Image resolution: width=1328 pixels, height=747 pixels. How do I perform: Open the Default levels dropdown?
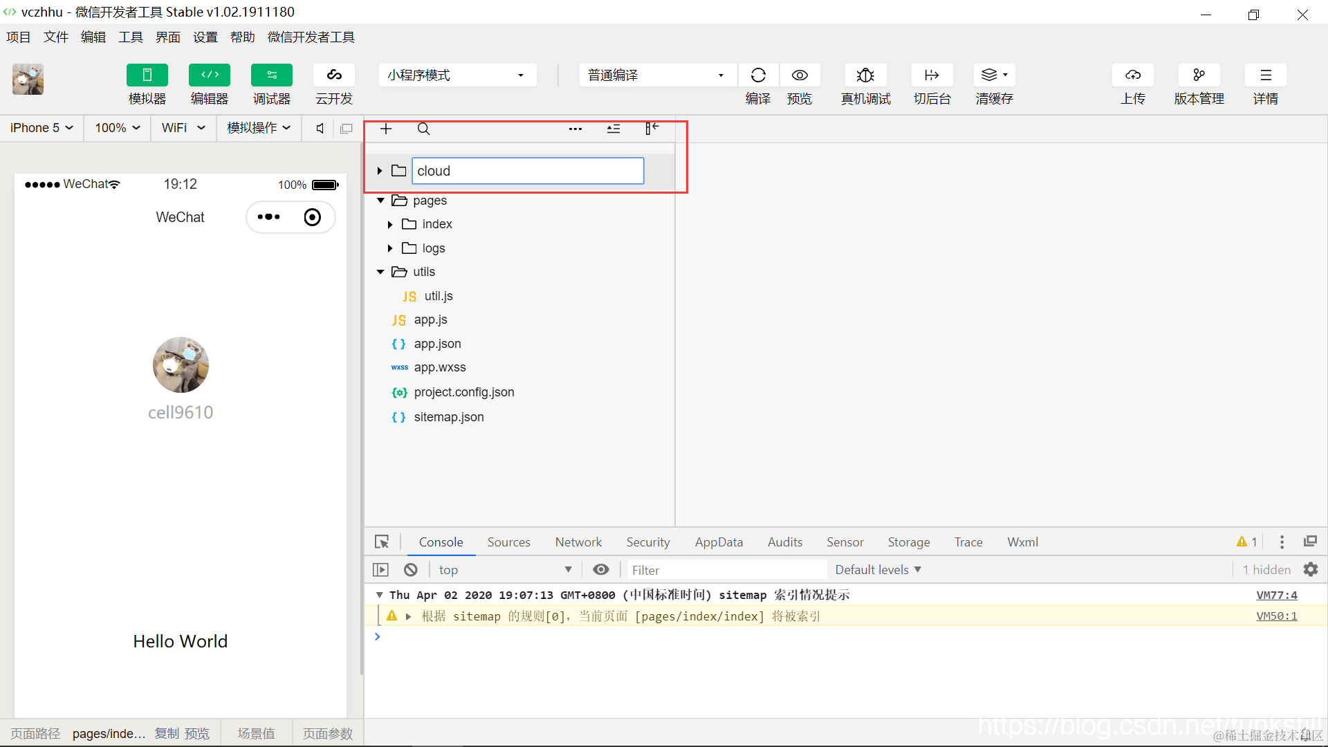click(878, 569)
